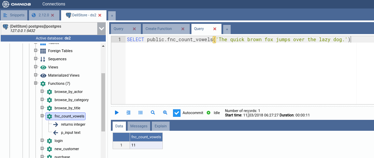
Task: Expand the Materialized Views node
Action: 36,75
